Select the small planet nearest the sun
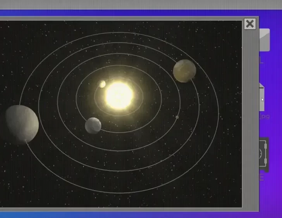Viewport: 282px width, 218px height. (x=102, y=84)
